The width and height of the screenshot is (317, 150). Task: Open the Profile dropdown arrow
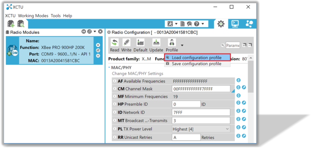pyautogui.click(x=182, y=45)
